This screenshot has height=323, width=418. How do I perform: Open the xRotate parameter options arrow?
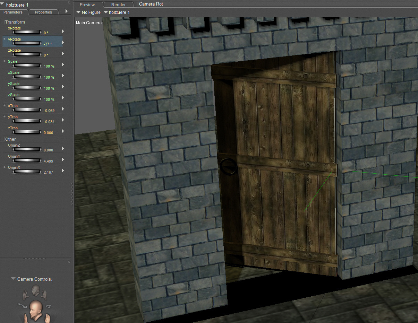coord(63,31)
